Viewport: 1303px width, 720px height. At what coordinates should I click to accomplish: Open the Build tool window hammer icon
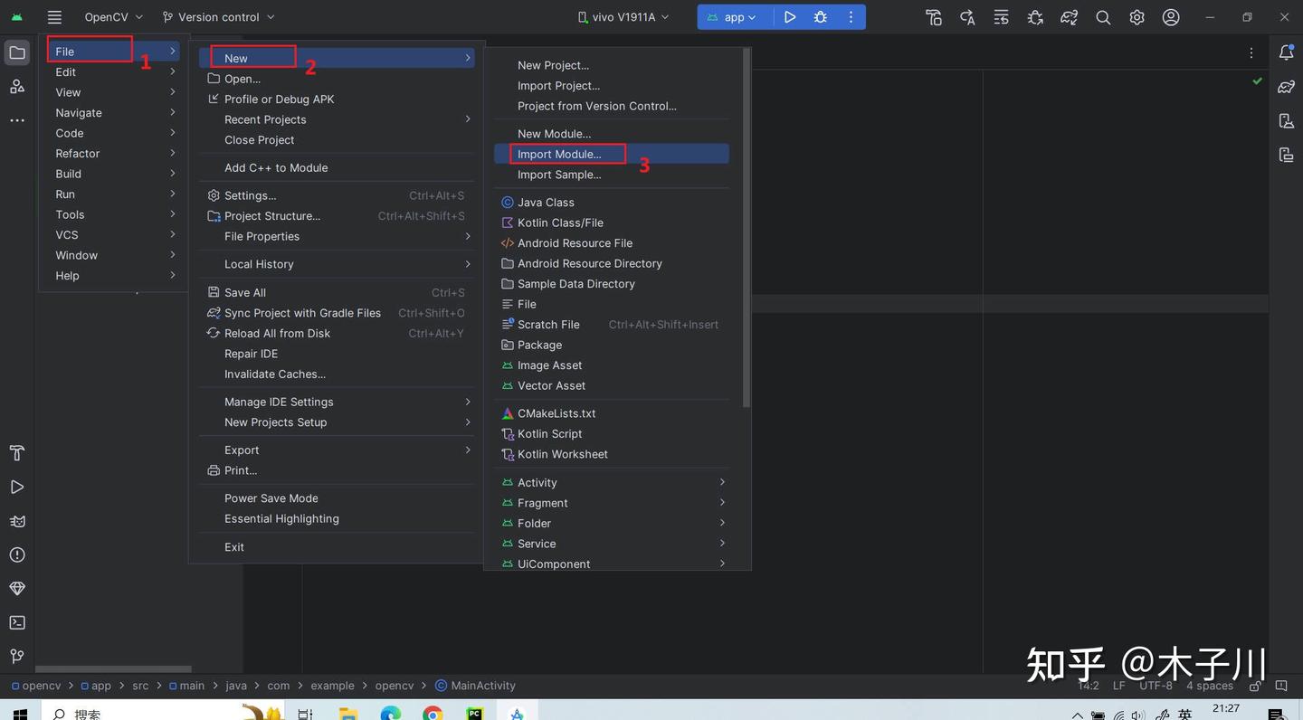[16, 453]
